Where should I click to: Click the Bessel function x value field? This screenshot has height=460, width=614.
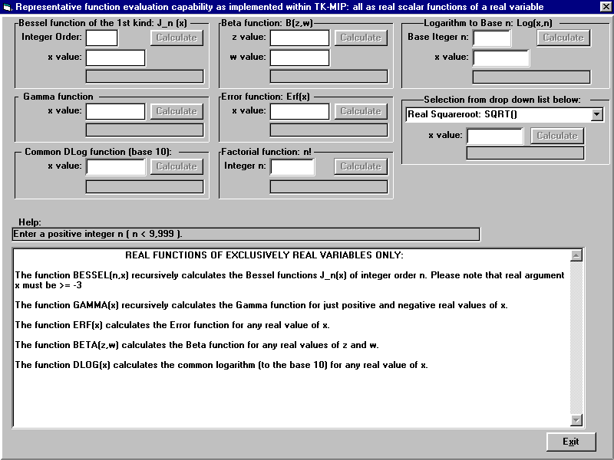coord(116,58)
